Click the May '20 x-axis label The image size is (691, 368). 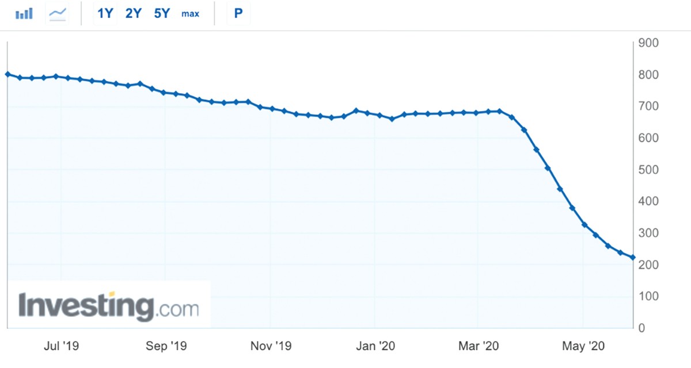coord(583,346)
